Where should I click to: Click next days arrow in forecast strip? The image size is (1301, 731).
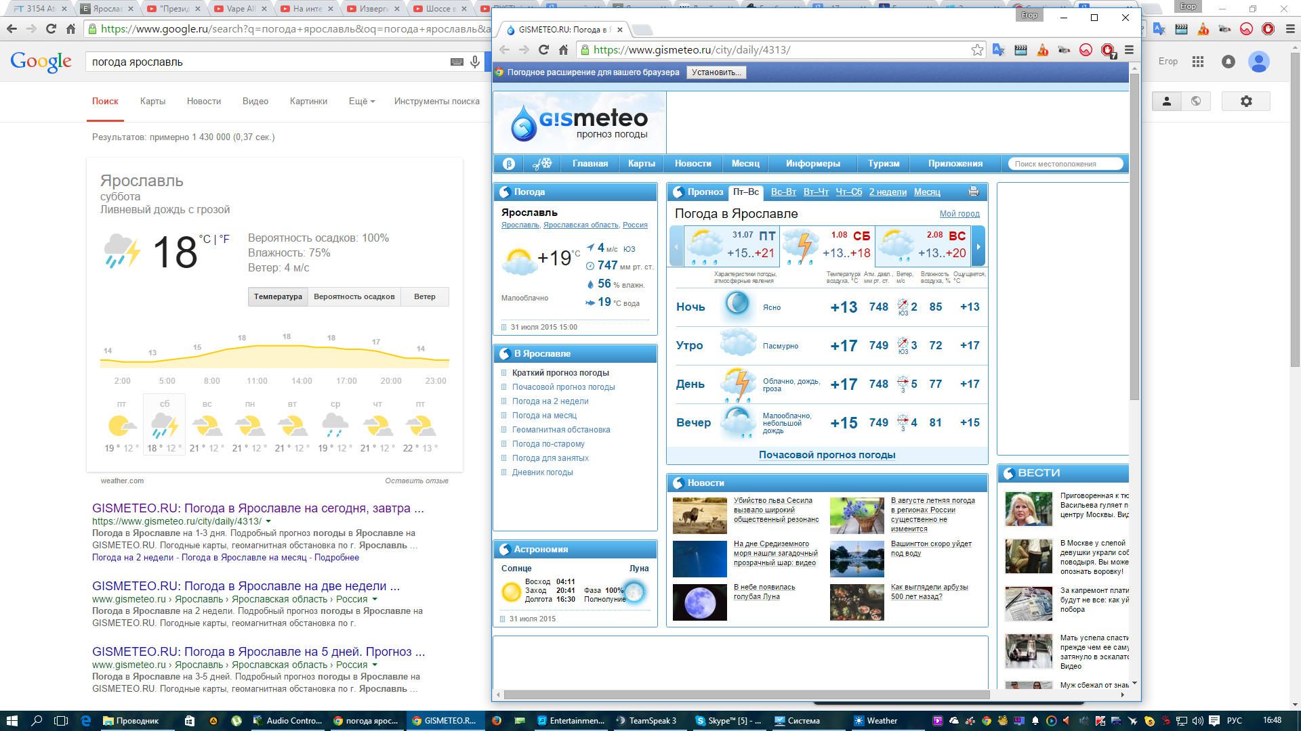tap(978, 246)
